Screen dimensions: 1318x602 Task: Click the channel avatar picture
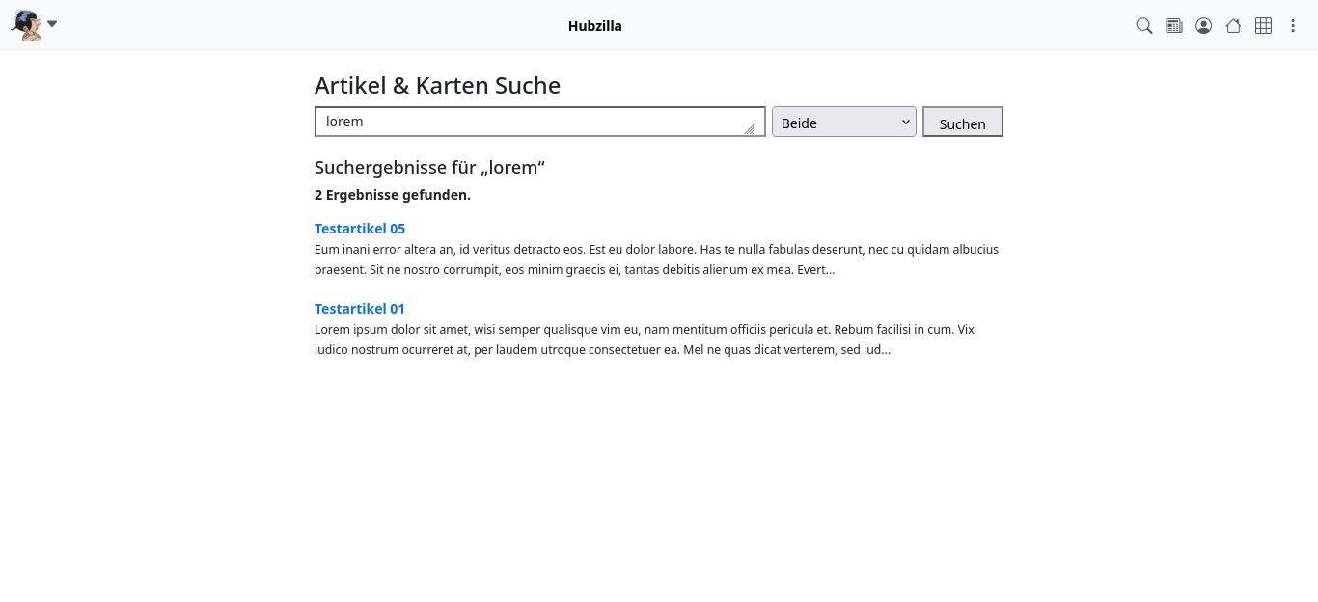[x=26, y=25]
